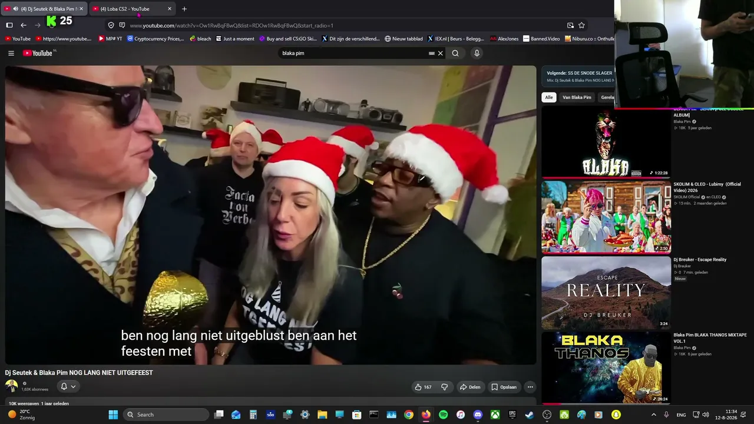Screen dimensions: 754x424
Task: Open the 'YouTube' bookmark
Action: coord(17,39)
